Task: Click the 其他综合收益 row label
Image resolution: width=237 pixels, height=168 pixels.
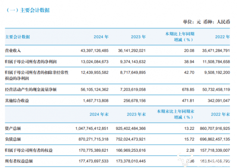Action: (17, 101)
